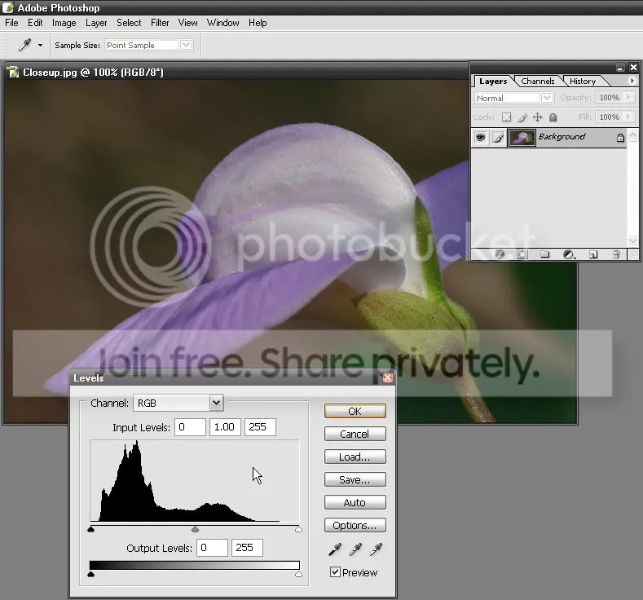
Task: Switch to the Channels tab
Action: [x=538, y=82]
